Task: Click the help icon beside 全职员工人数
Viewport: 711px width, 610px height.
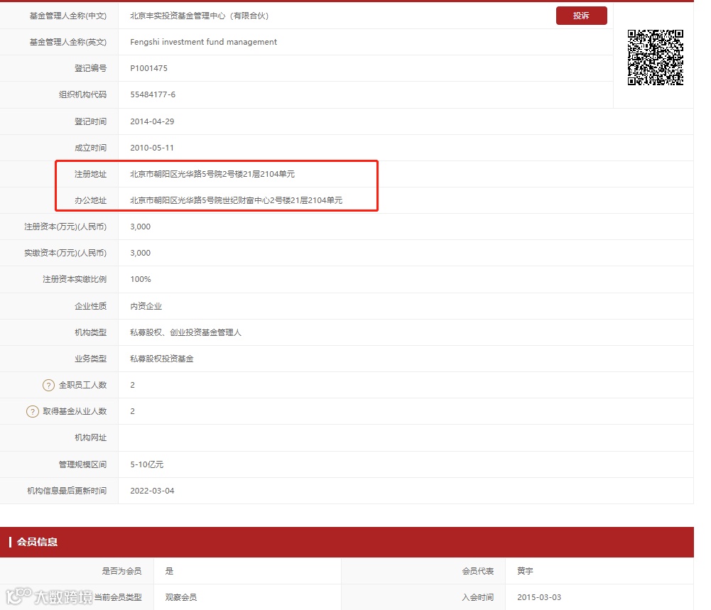Action: click(x=48, y=385)
